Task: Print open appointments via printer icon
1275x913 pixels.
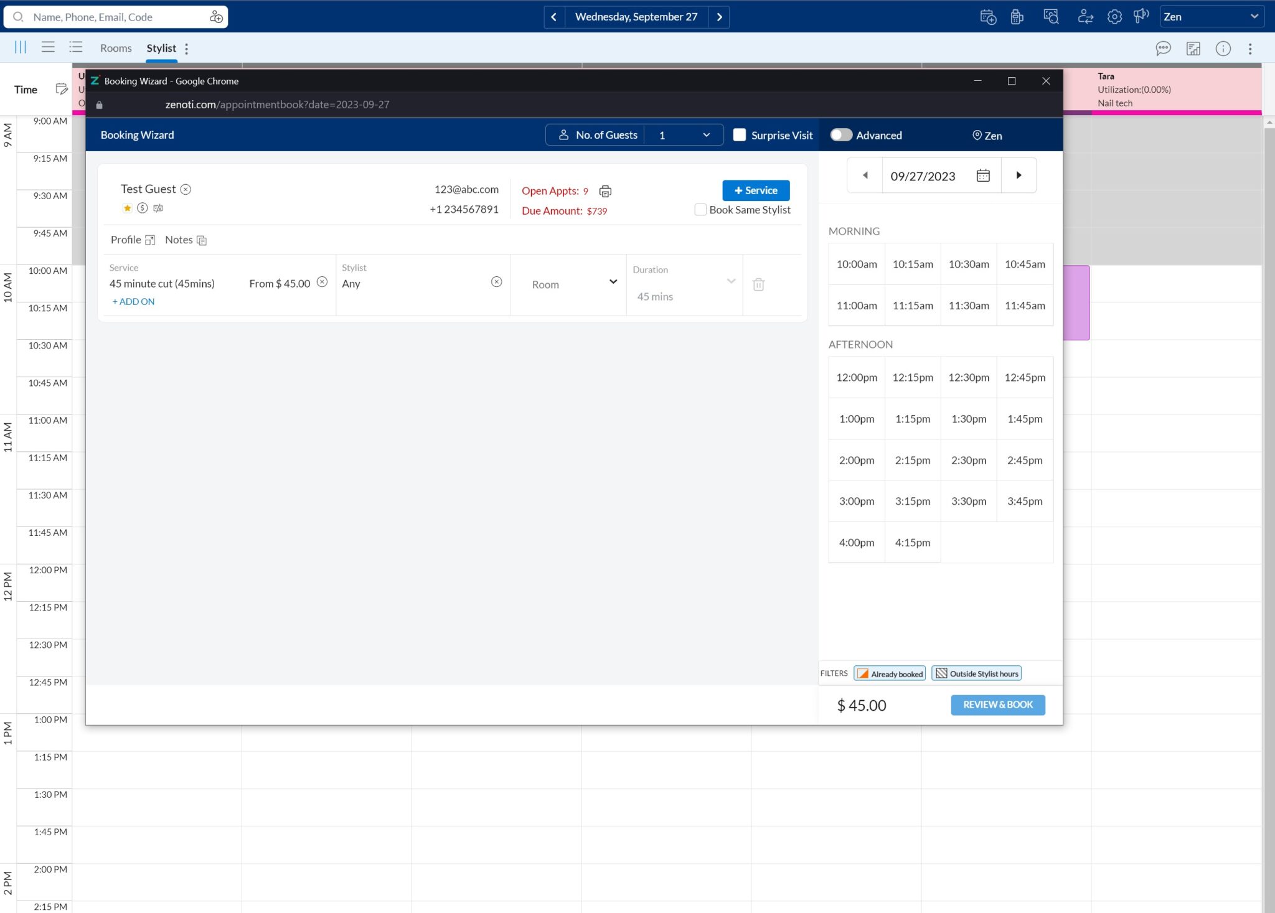Action: pyautogui.click(x=605, y=191)
